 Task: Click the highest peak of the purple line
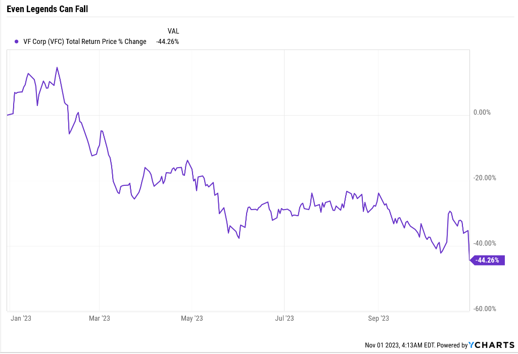coord(57,67)
